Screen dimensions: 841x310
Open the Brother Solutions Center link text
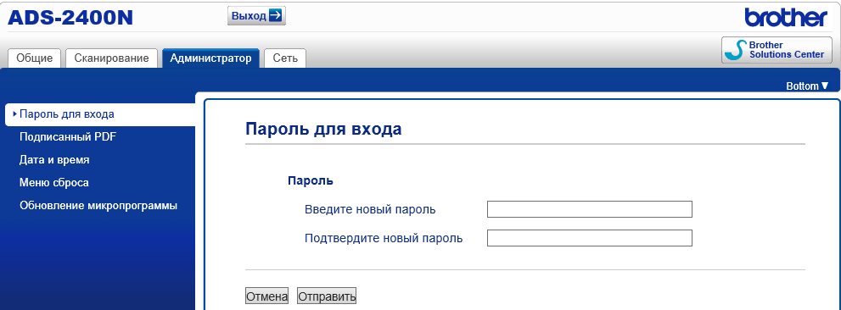(787, 50)
